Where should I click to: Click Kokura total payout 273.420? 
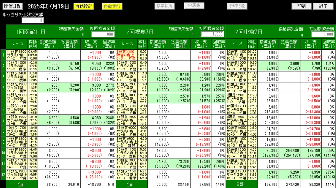click(290, 184)
